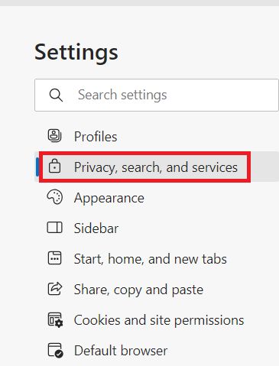Image resolution: width=279 pixels, height=366 pixels.
Task: Click the Profiles person icon
Action: tap(54, 135)
